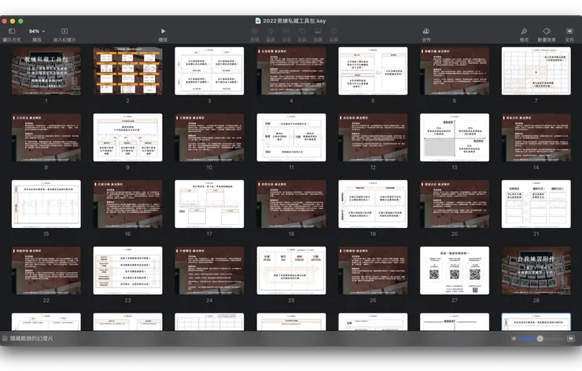Select slide 26 thumbnail
This screenshot has width=582, height=371.
pos(373,270)
